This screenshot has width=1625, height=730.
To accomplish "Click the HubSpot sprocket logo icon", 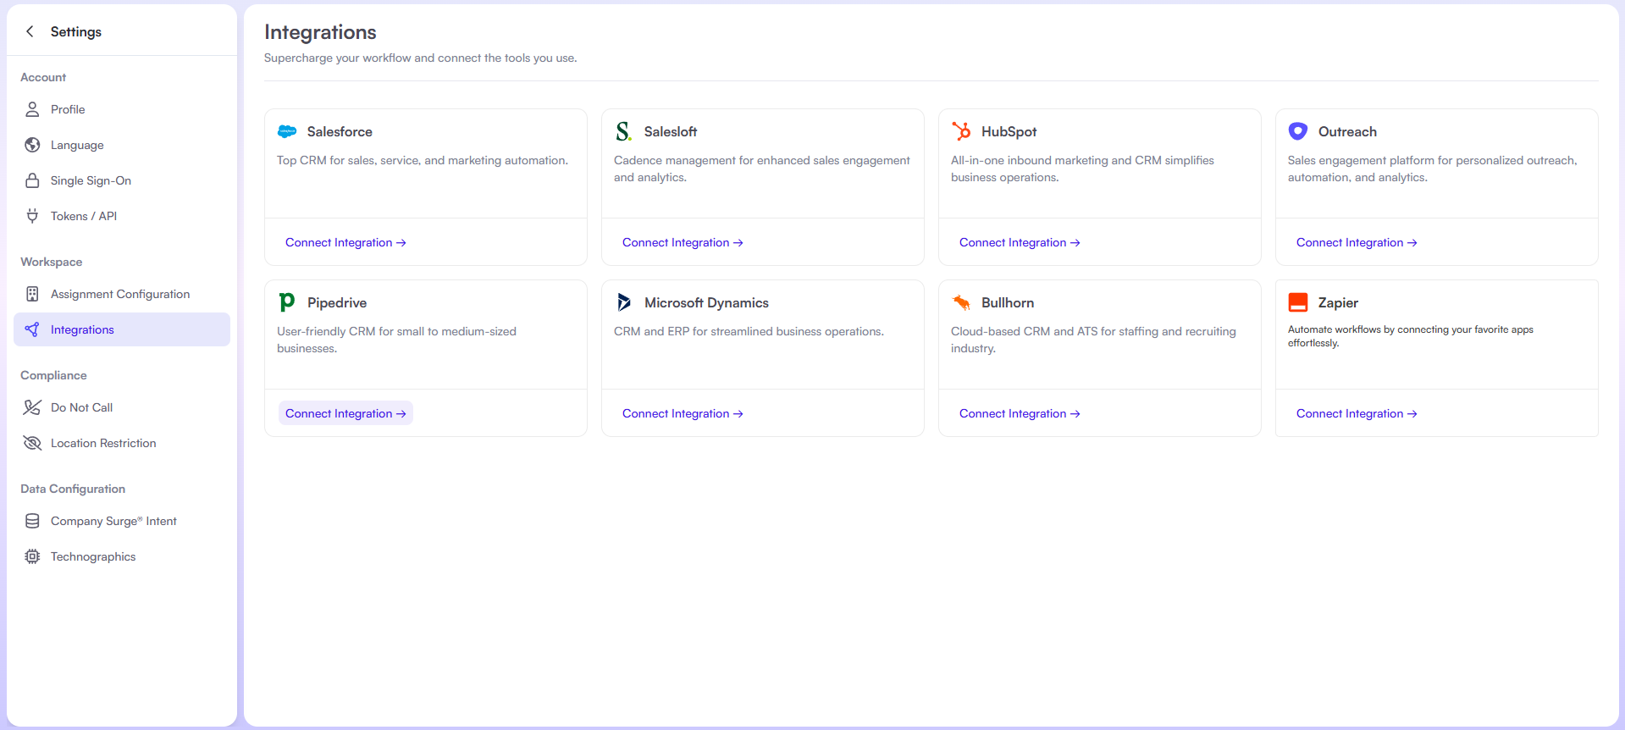I will point(961,131).
